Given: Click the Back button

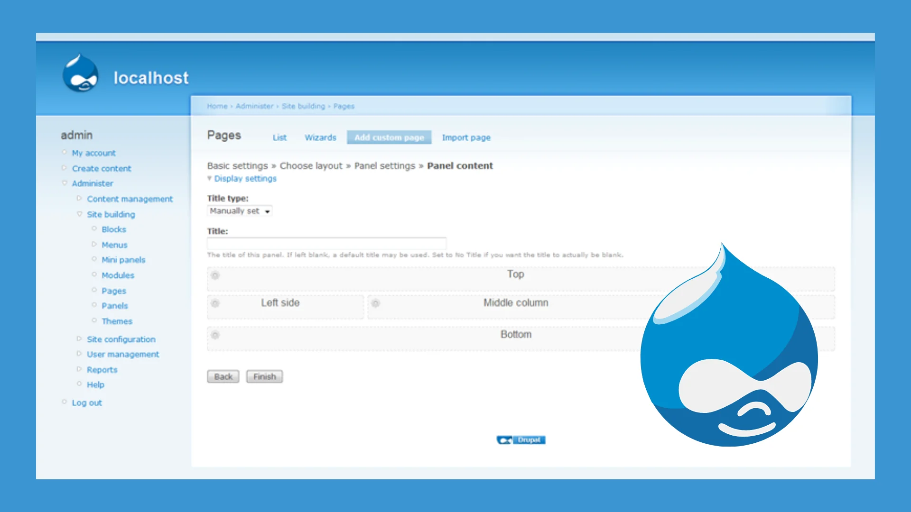Looking at the screenshot, I should 223,376.
